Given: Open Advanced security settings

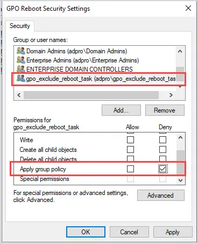Looking at the screenshot, I should [161, 195].
